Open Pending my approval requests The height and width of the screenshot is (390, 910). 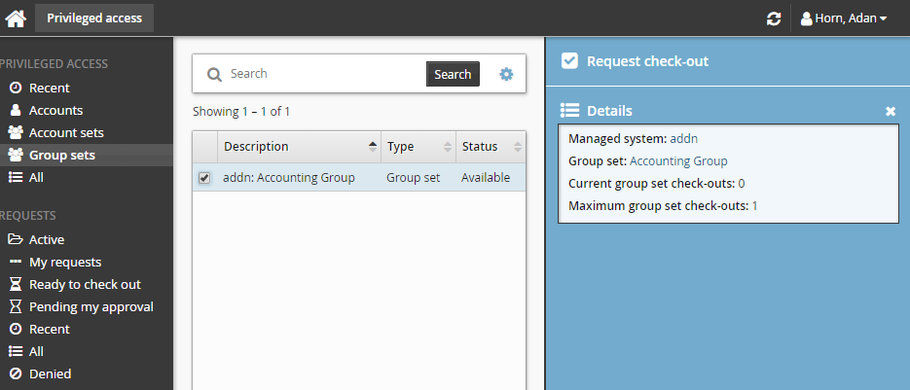pyautogui.click(x=91, y=306)
